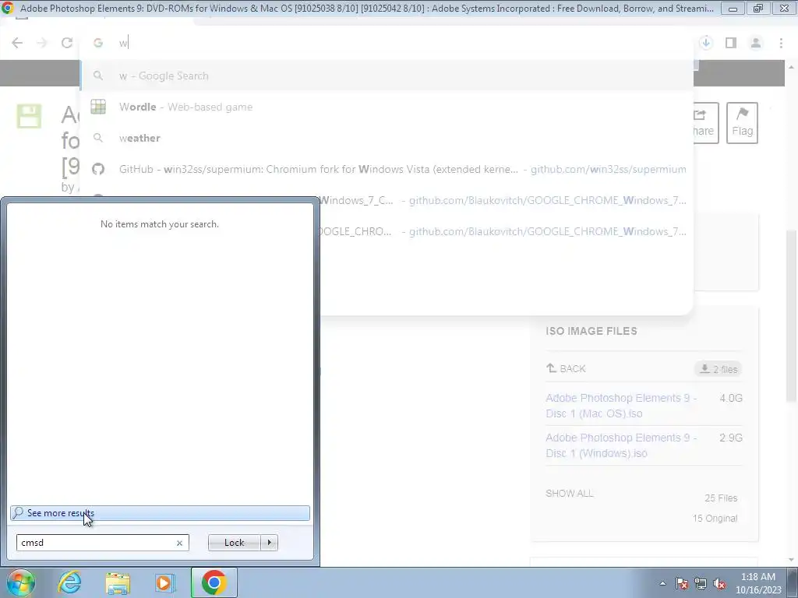Screen dimensions: 798x598
Task: Open Chrome downloads icon in toolbar
Action: click(x=706, y=44)
